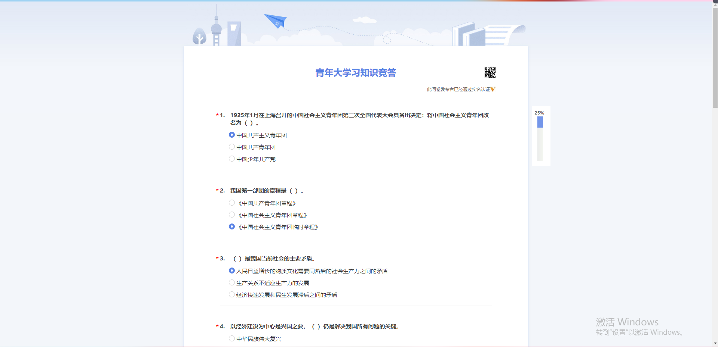Select option 中国共产主义青年团 for question 1
Image resolution: width=718 pixels, height=347 pixels.
[x=232, y=135]
